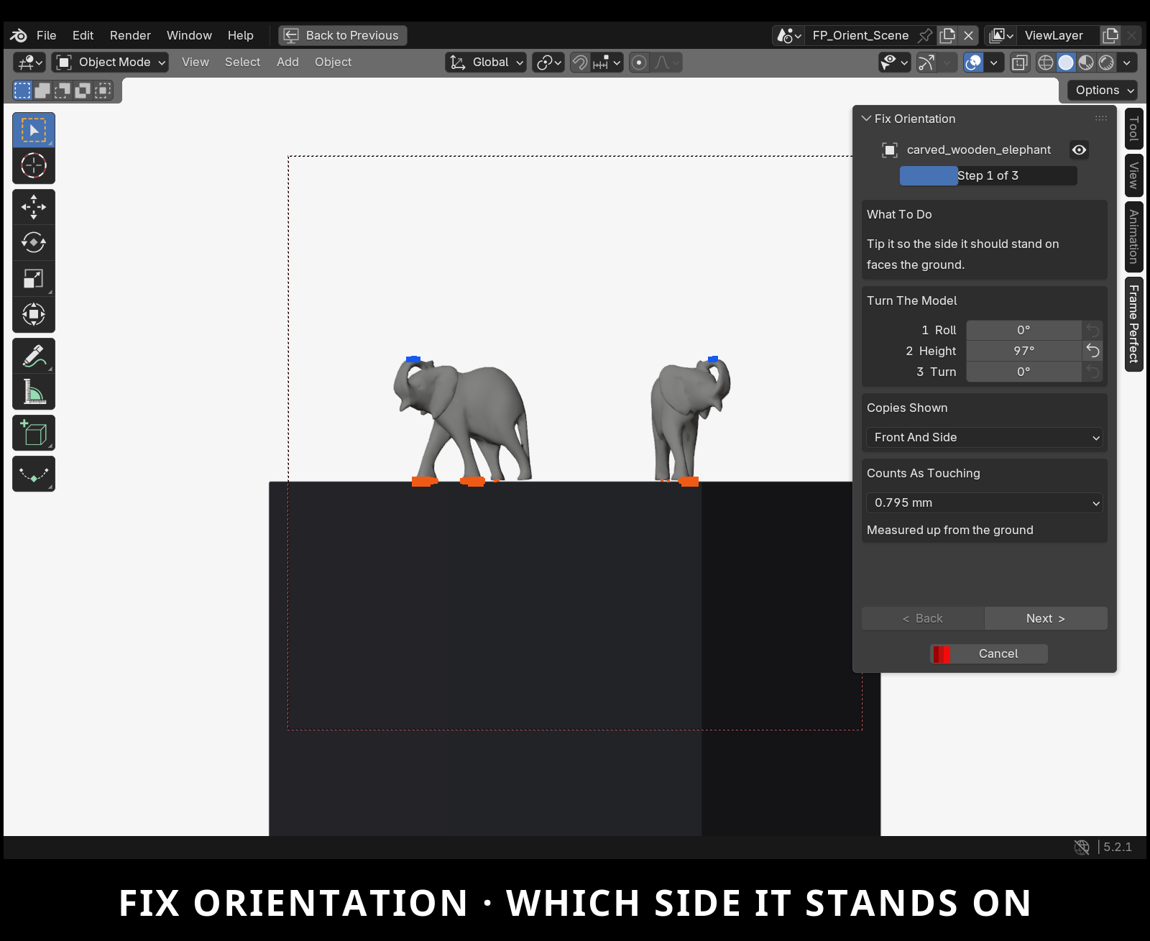The height and width of the screenshot is (941, 1150).
Task: Select the Select Box tool
Action: pos(34,130)
